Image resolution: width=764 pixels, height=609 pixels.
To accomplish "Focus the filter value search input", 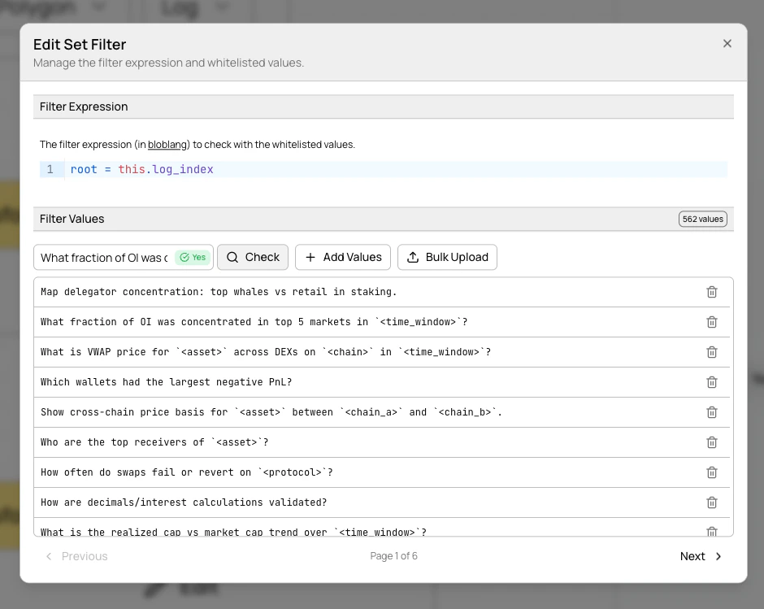I will 106,257.
